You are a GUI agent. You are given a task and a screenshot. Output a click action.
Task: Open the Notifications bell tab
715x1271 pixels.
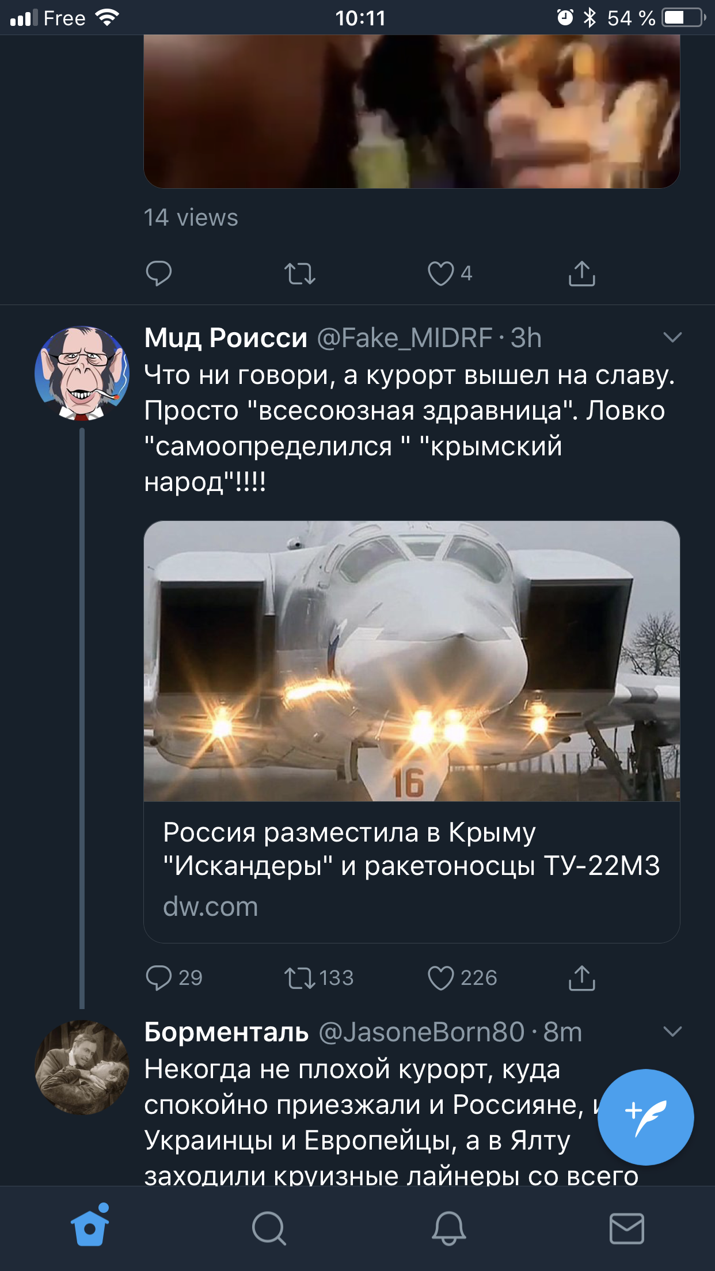(448, 1228)
